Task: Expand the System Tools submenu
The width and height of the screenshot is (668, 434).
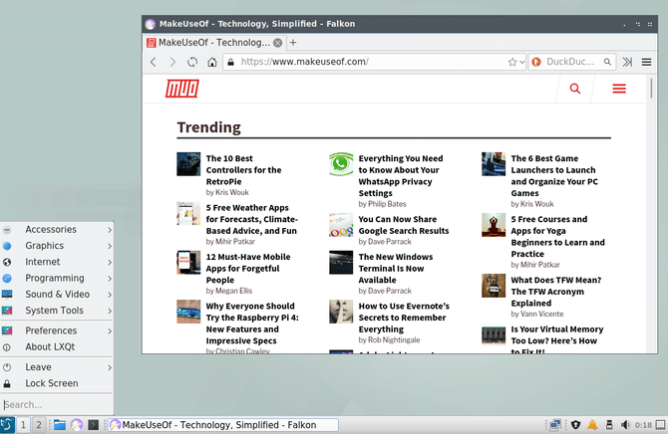Action: (x=56, y=311)
